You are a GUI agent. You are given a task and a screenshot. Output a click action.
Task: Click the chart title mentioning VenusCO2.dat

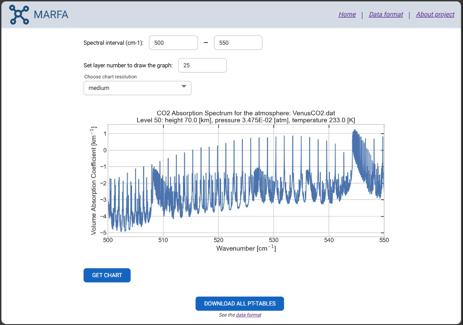pos(246,113)
